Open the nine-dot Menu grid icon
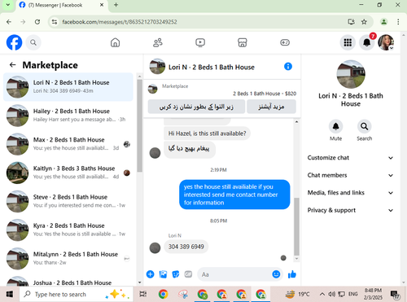The height and width of the screenshot is (302, 407). (x=348, y=42)
